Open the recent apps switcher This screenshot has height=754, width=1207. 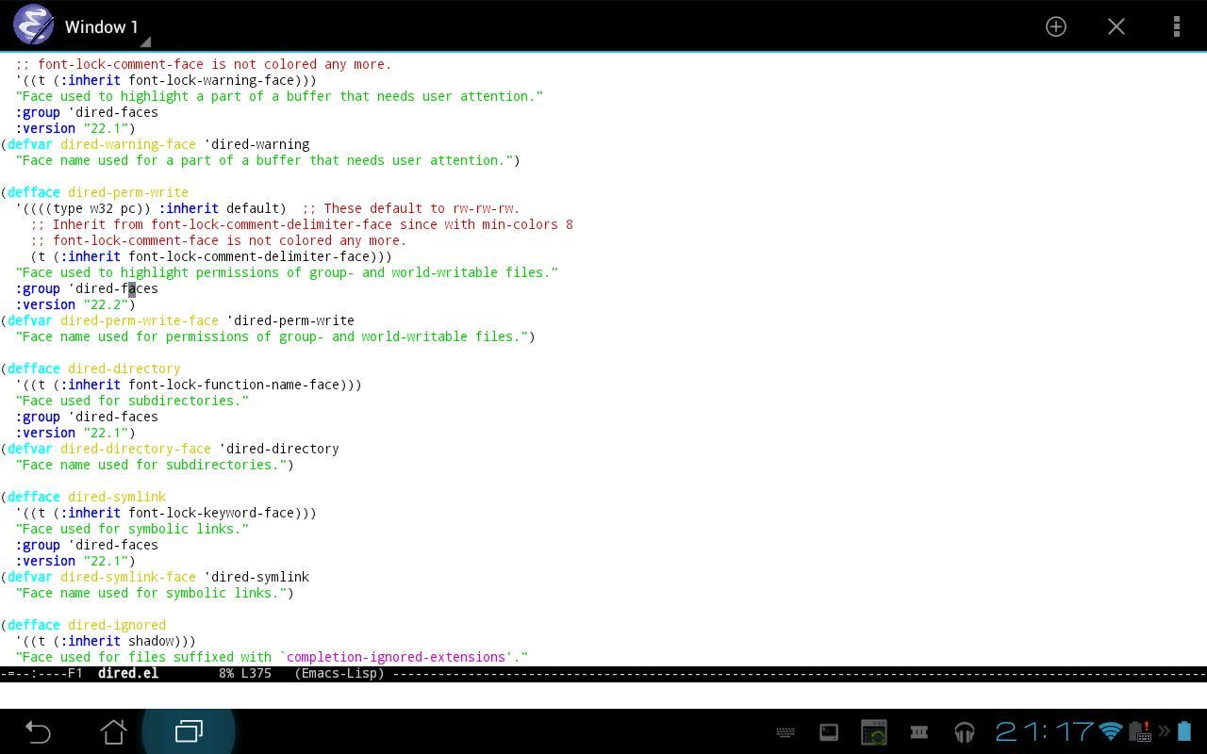coord(188,731)
